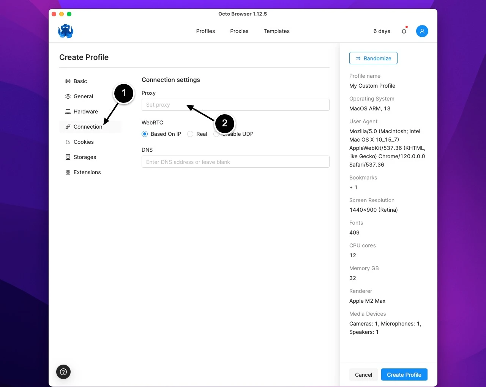Open the notifications bell
Screen dimensions: 486x387
tap(404, 31)
